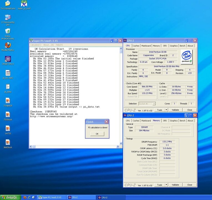Confirm the Finish dialog with OK
This screenshot has width=212, height=200.
coord(97,134)
